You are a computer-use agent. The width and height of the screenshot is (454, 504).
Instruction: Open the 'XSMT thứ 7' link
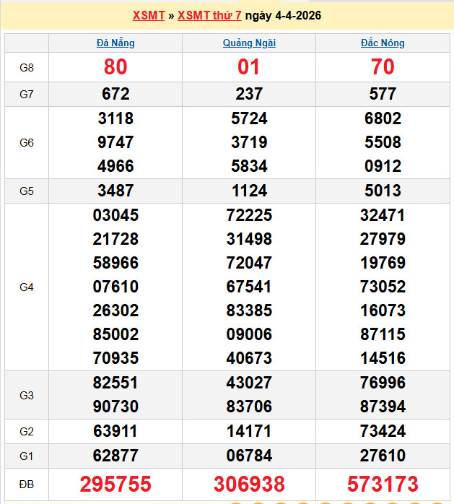click(x=209, y=15)
